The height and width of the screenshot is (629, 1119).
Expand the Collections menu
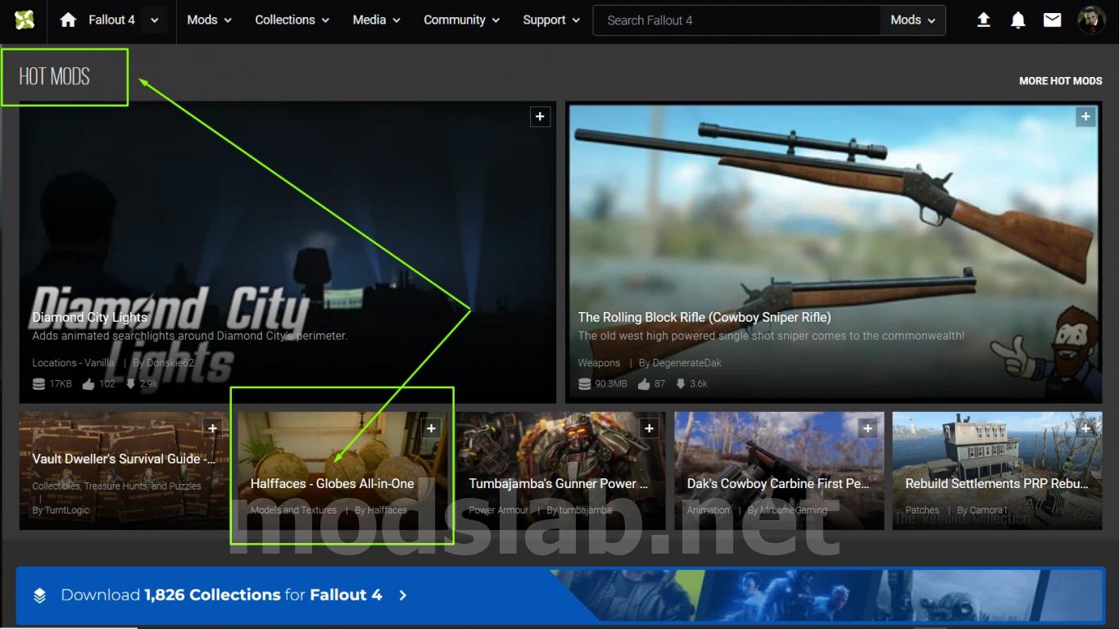292,20
